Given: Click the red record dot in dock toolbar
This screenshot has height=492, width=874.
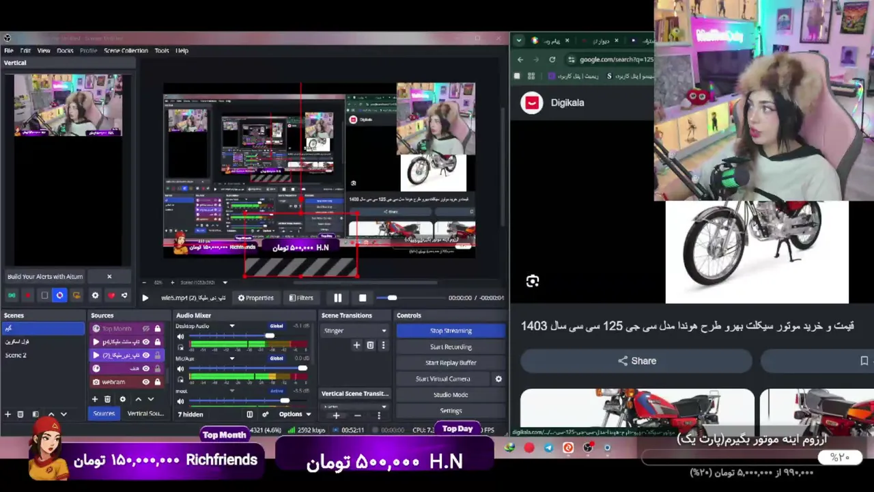Looking at the screenshot, I should (x=27, y=295).
